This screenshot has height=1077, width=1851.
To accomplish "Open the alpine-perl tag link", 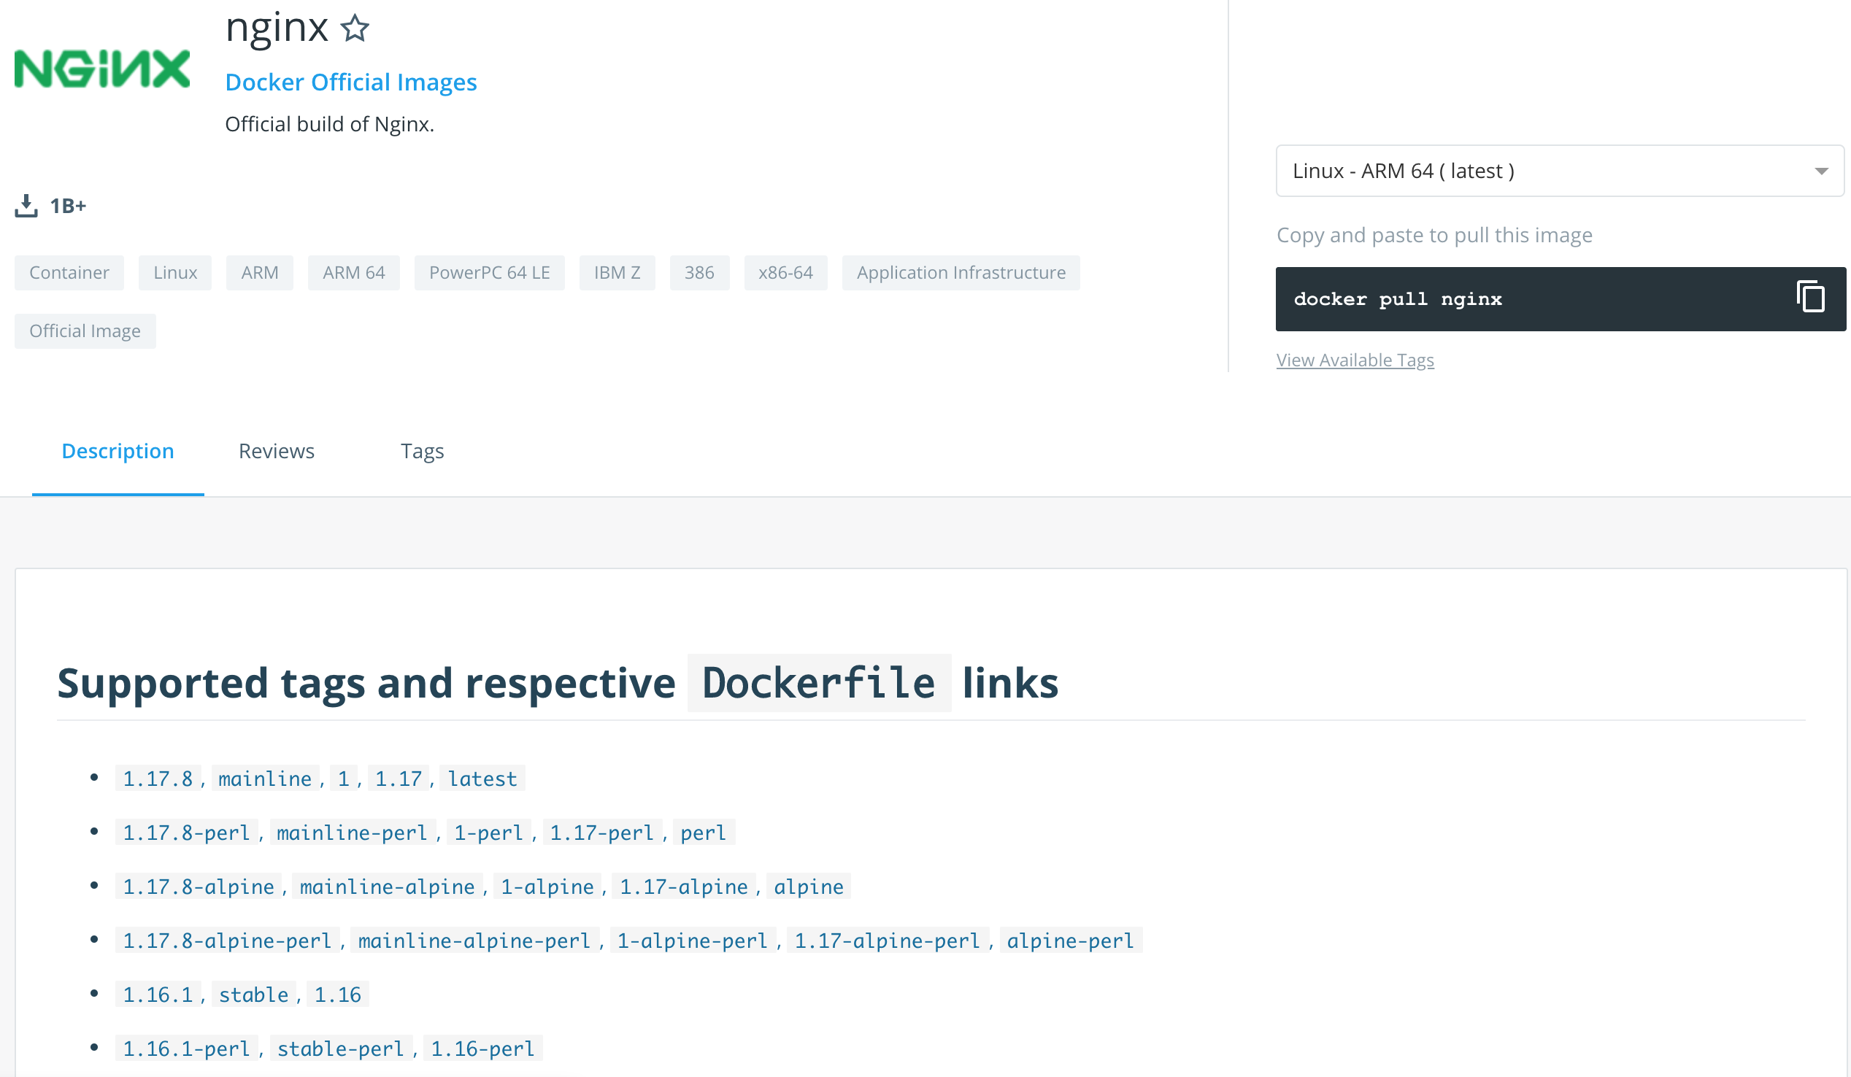I will 1069,941.
